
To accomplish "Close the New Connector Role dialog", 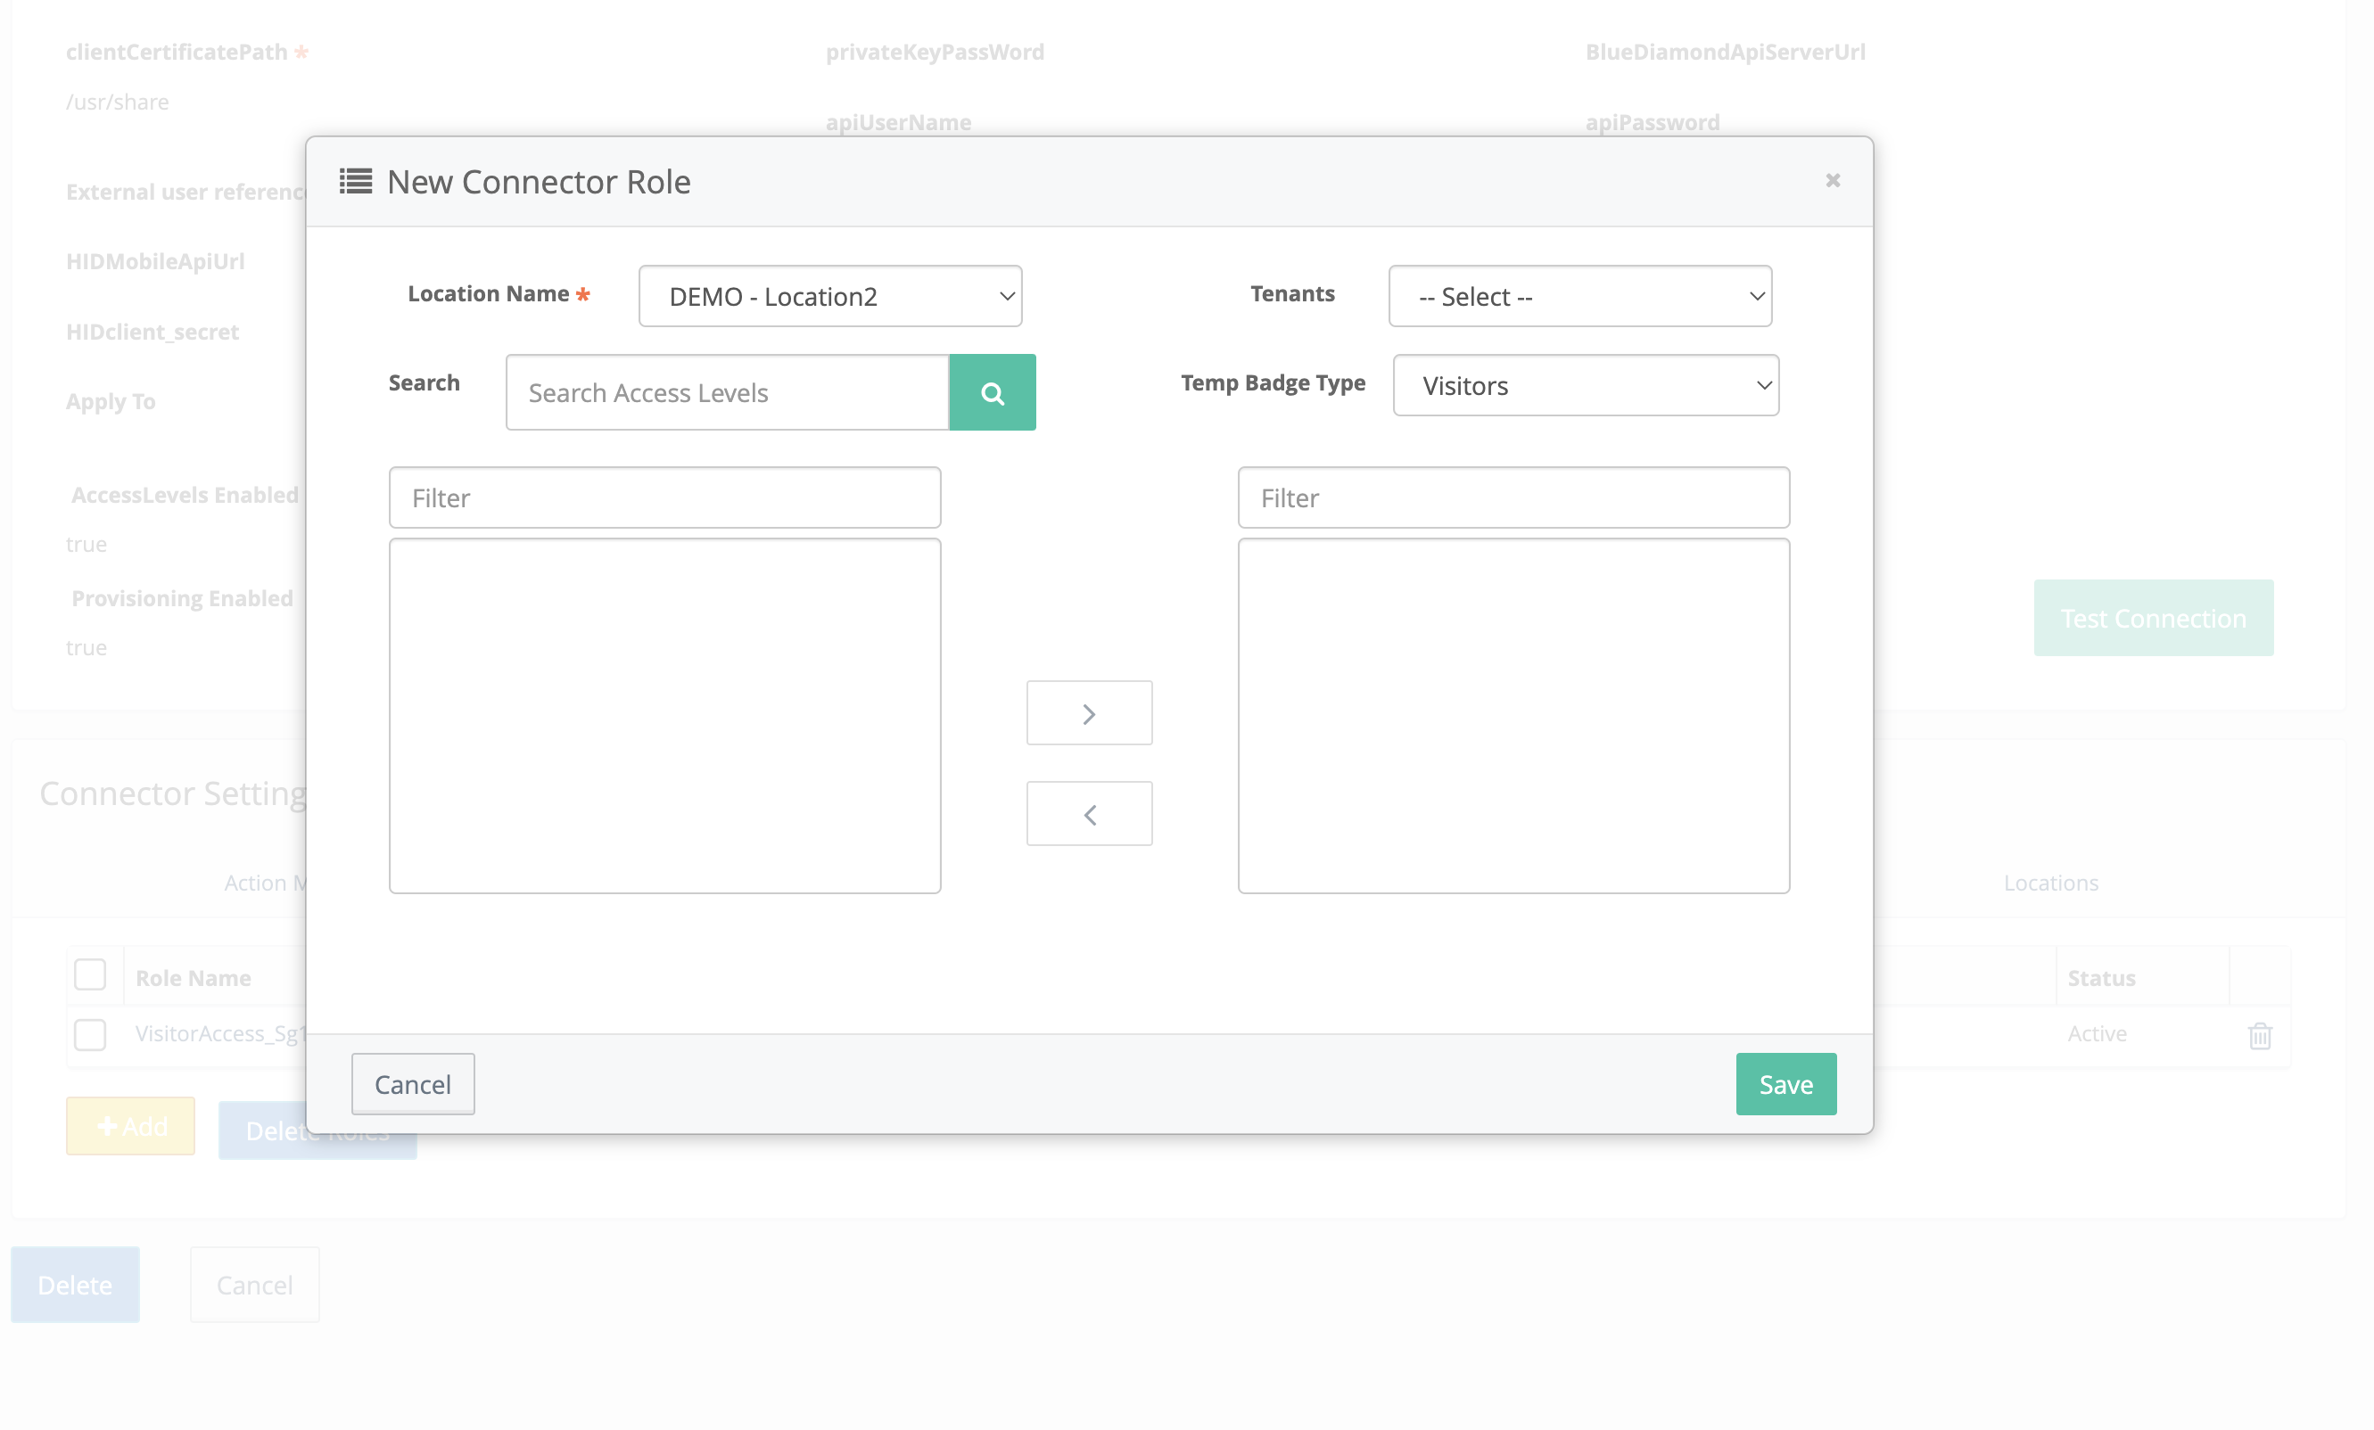I will 1833,181.
